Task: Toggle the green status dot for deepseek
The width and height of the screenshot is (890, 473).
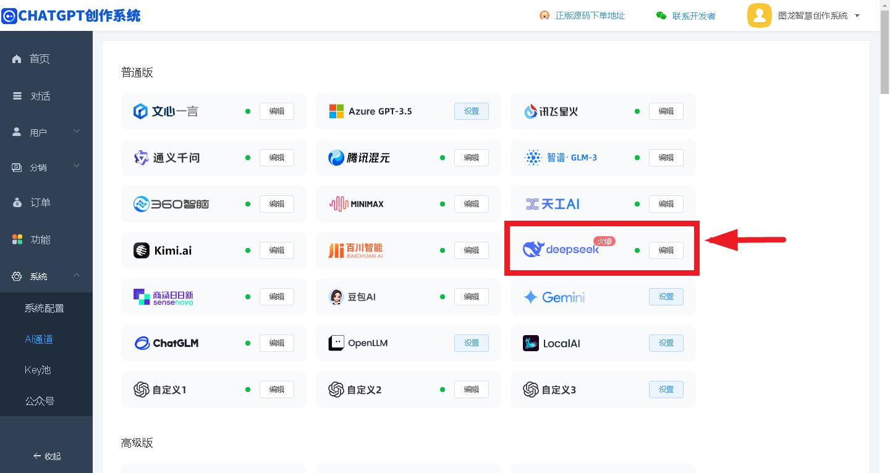Action: [x=637, y=250]
